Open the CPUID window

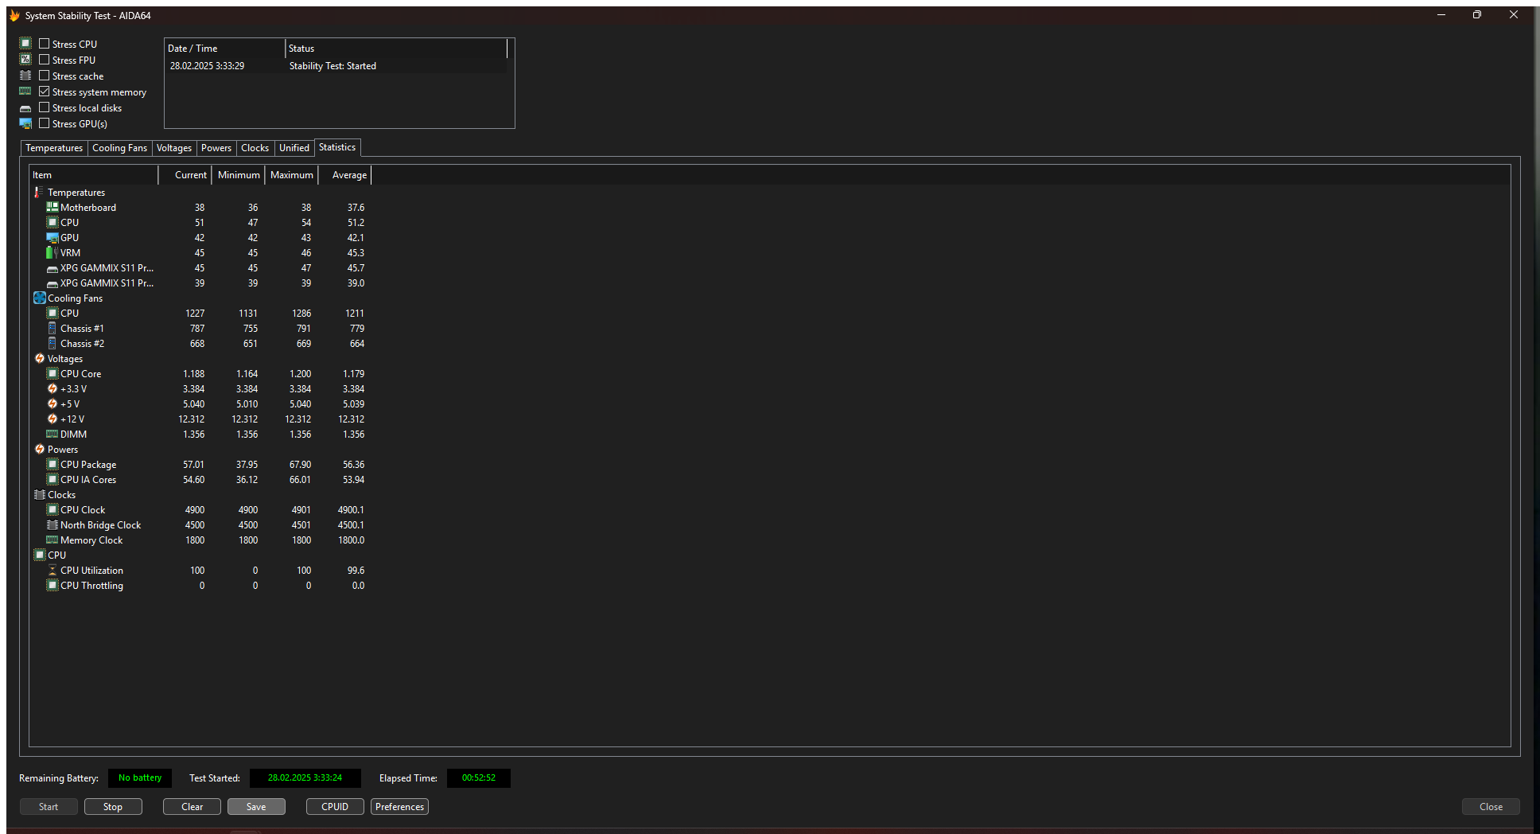coord(335,807)
